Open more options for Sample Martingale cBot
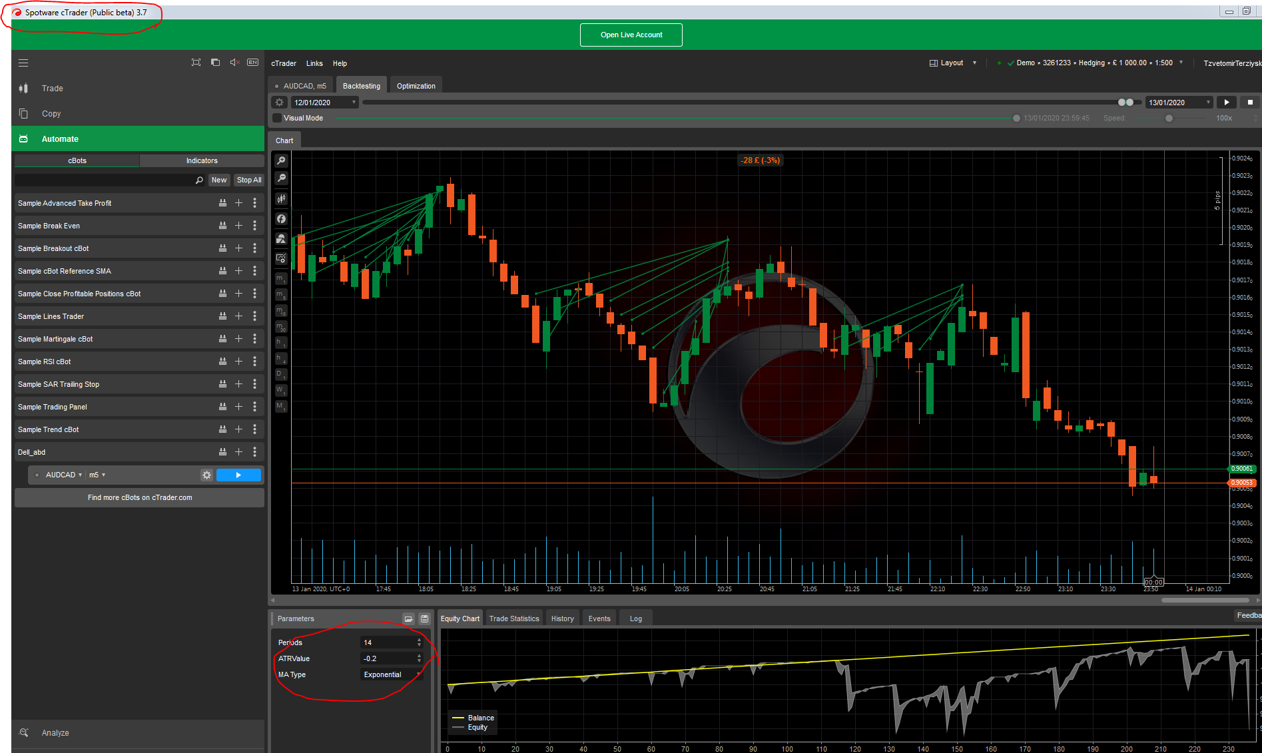 tap(254, 339)
